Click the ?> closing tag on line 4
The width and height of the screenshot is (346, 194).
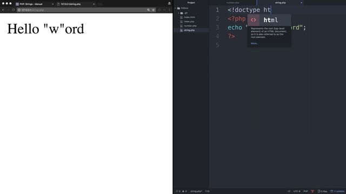[x=231, y=36]
